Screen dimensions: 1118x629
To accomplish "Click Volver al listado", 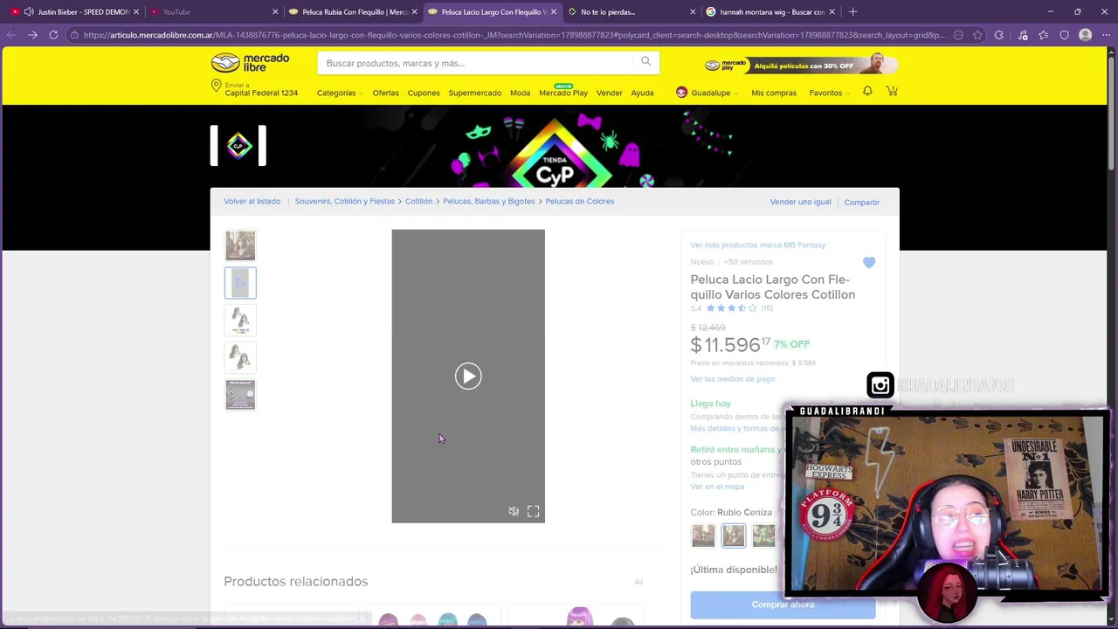I will [x=252, y=201].
